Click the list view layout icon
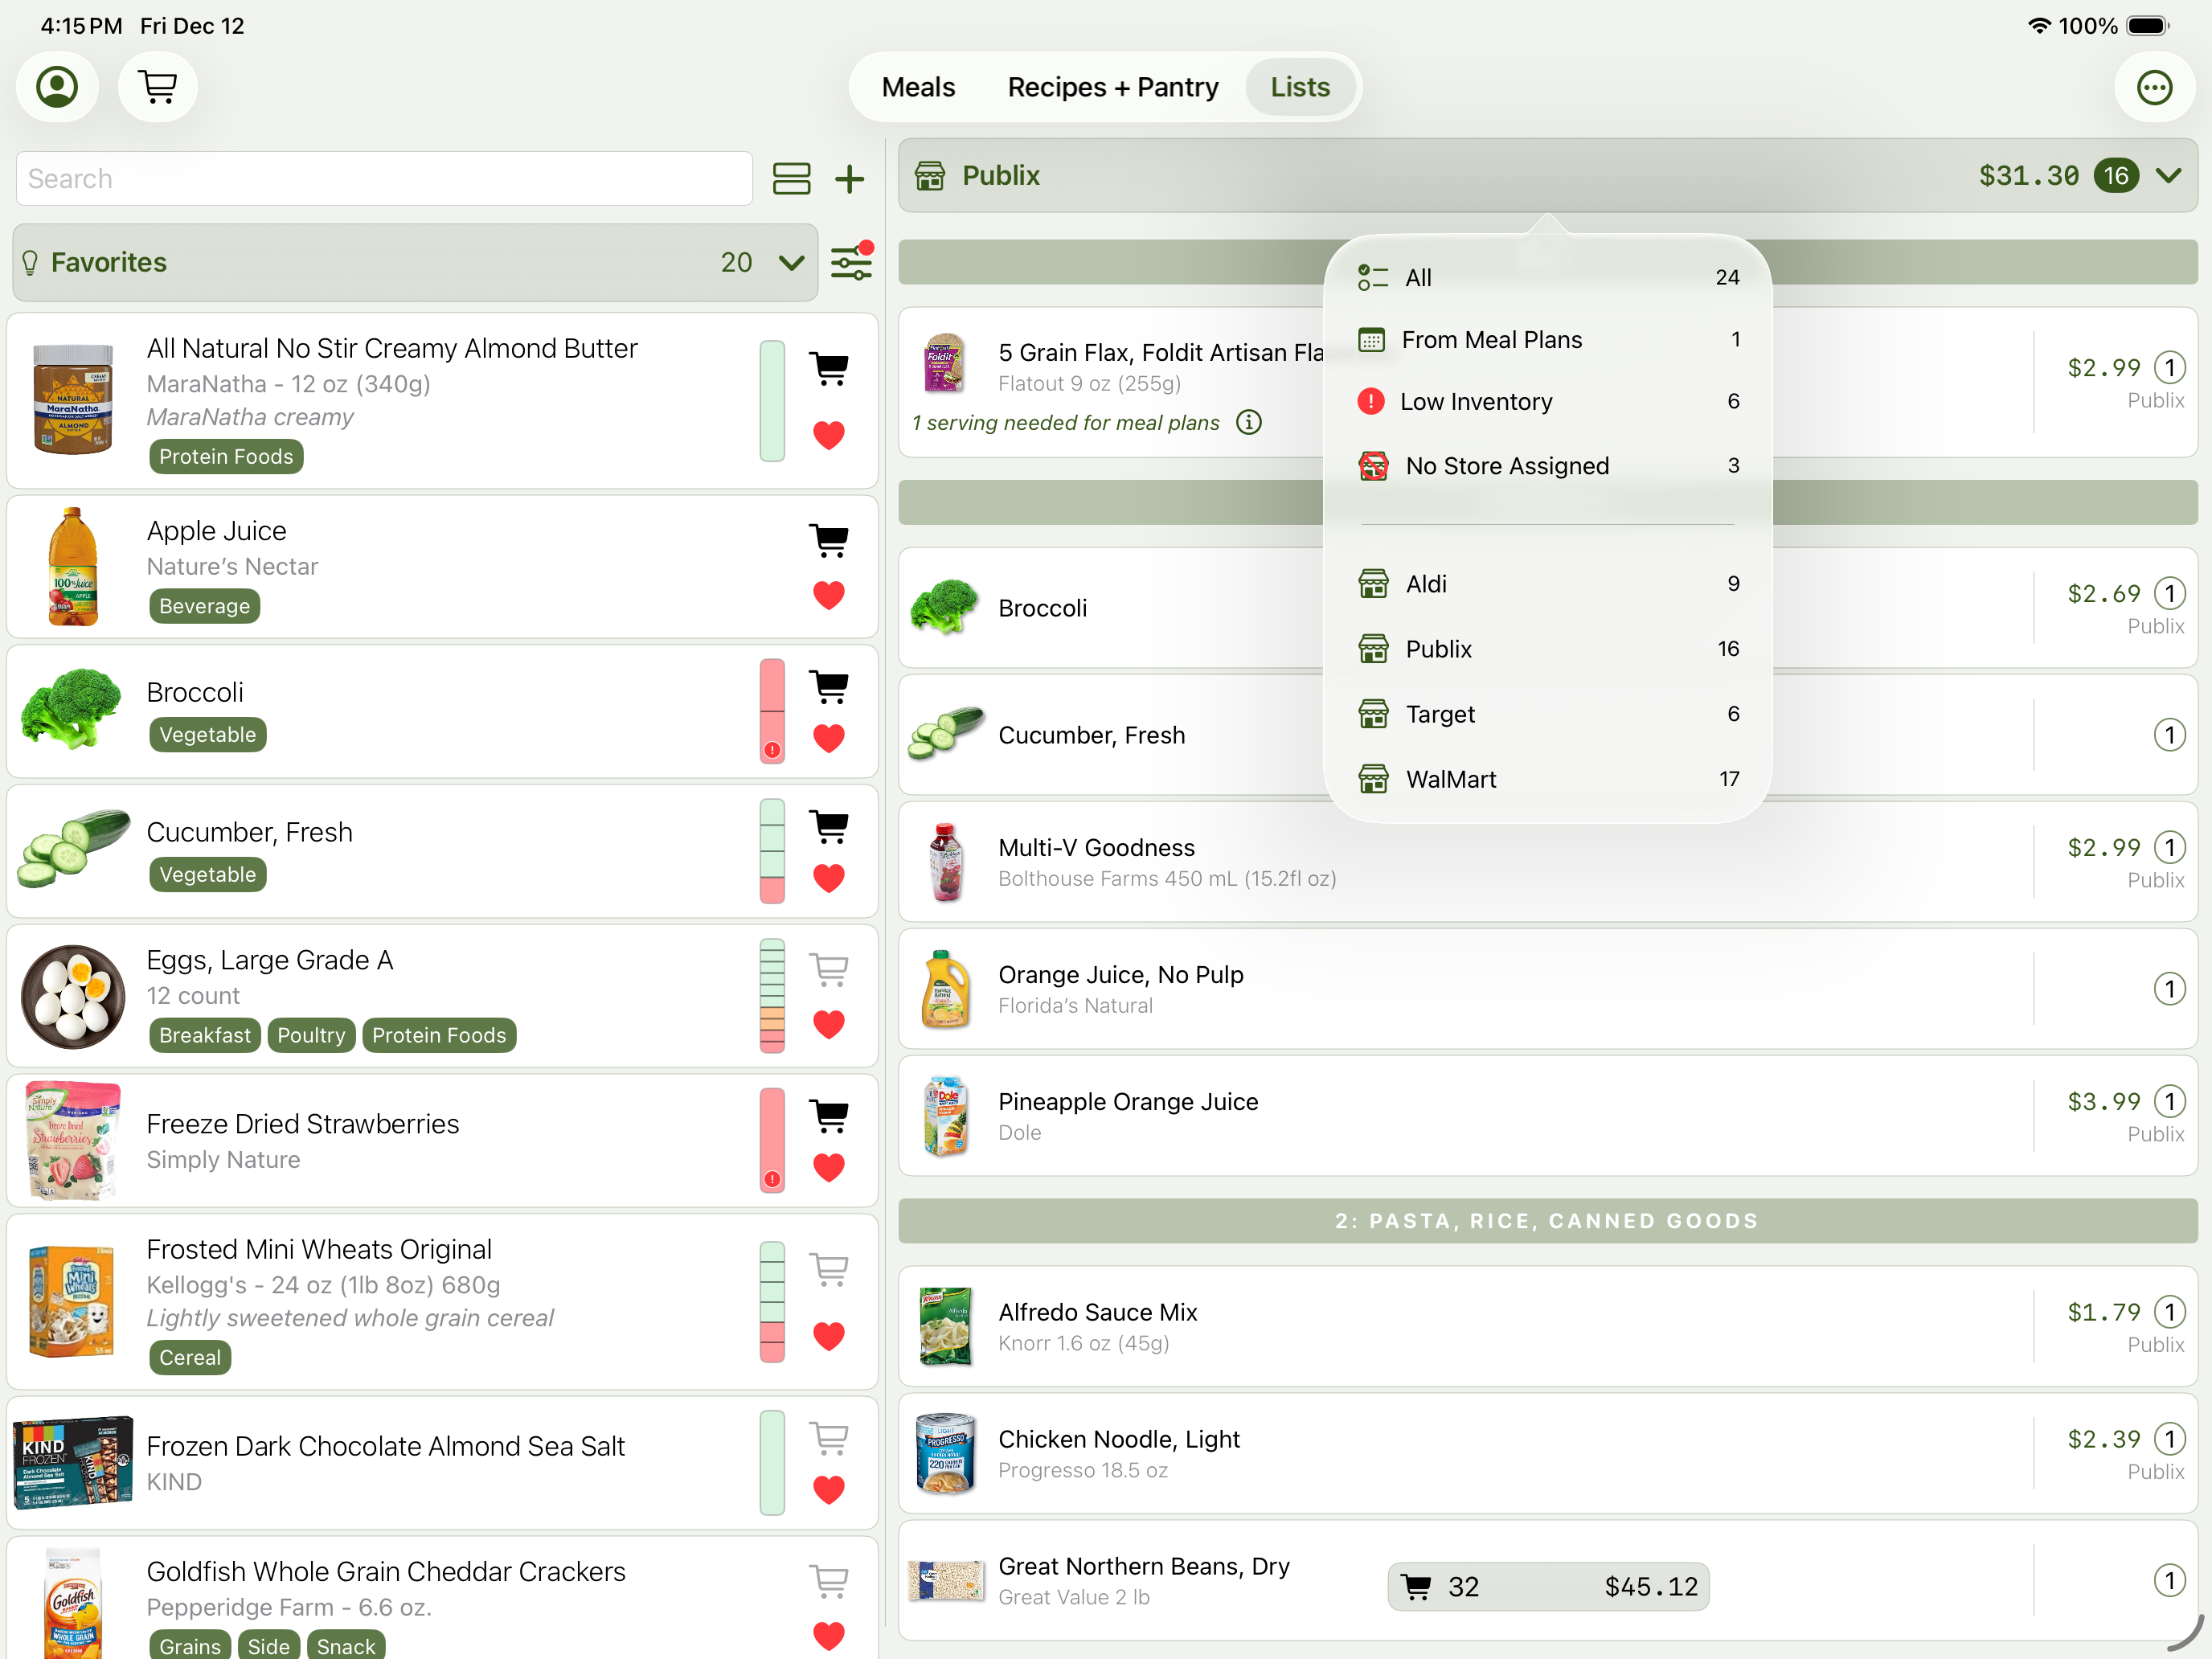This screenshot has height=1659, width=2212. [x=791, y=178]
